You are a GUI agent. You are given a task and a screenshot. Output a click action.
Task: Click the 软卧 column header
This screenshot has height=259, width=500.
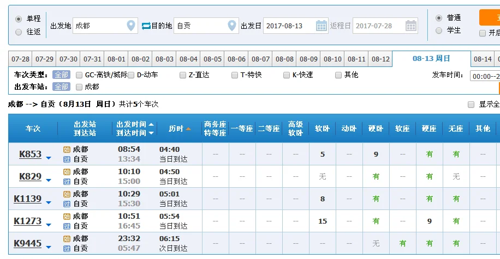pyautogui.click(x=322, y=129)
